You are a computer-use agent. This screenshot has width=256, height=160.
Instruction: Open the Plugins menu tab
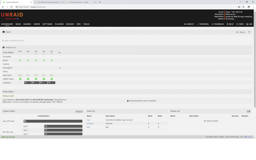59,24
